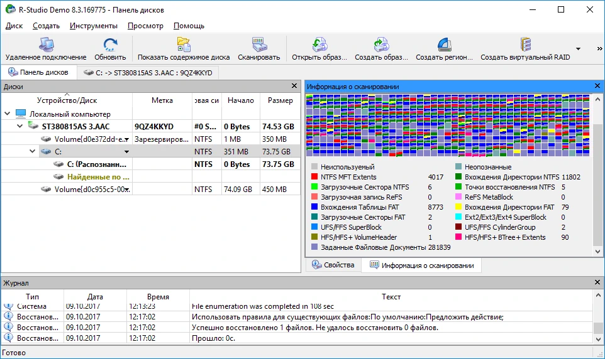Click the log scrollbar up arrow

coord(598,296)
